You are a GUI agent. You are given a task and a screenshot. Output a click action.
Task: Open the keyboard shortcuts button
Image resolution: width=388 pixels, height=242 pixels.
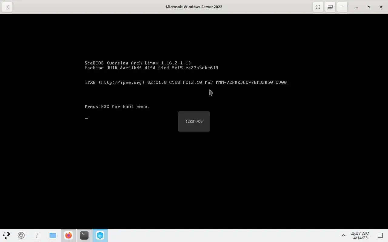[330, 7]
